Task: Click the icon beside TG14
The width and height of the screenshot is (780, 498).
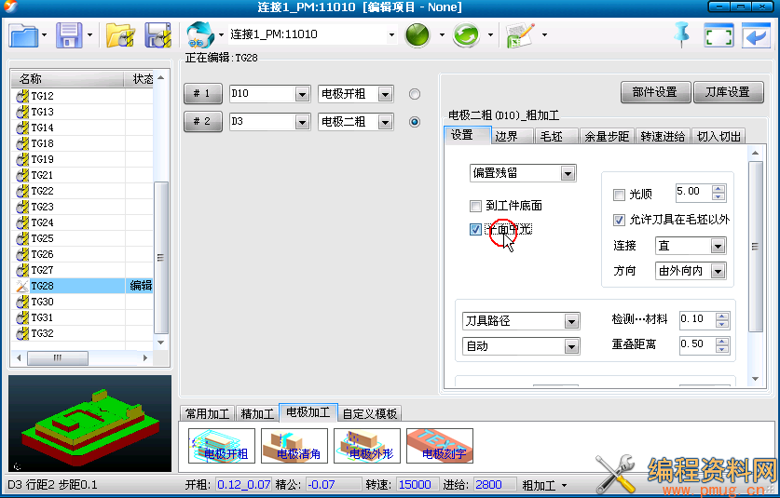Action: [x=21, y=128]
